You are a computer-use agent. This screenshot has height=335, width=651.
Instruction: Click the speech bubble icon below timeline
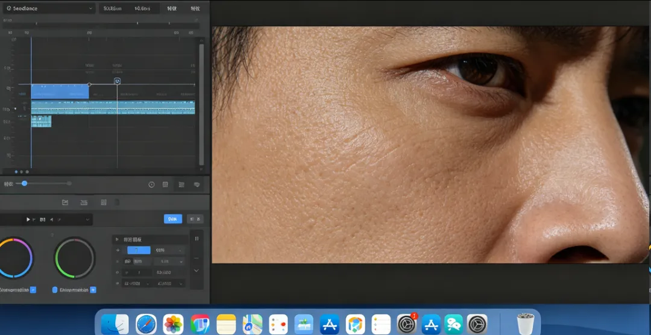pos(197,185)
